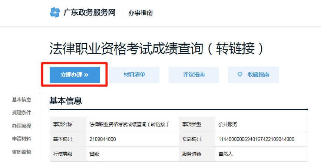Select 申请材料 in the side navigation

tap(21, 139)
